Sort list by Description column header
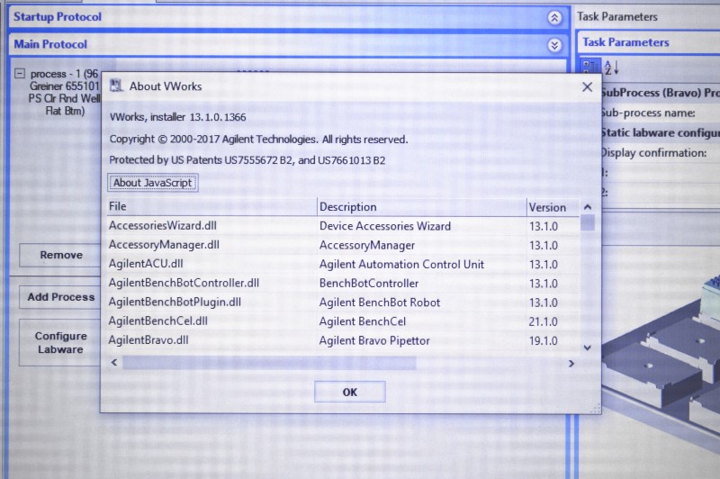 point(420,207)
